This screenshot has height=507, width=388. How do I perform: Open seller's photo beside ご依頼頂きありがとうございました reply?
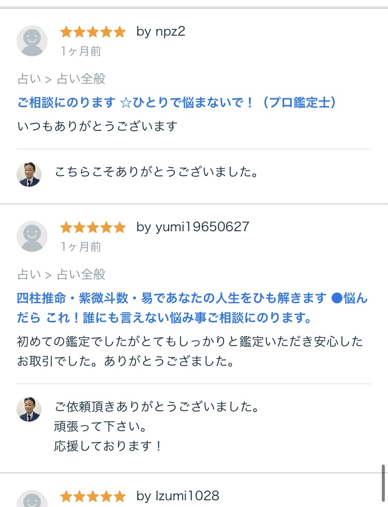pyautogui.click(x=28, y=409)
